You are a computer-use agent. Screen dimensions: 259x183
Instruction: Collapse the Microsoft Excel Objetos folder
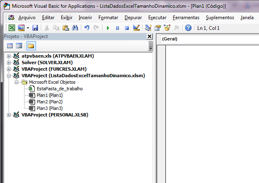(x=16, y=82)
